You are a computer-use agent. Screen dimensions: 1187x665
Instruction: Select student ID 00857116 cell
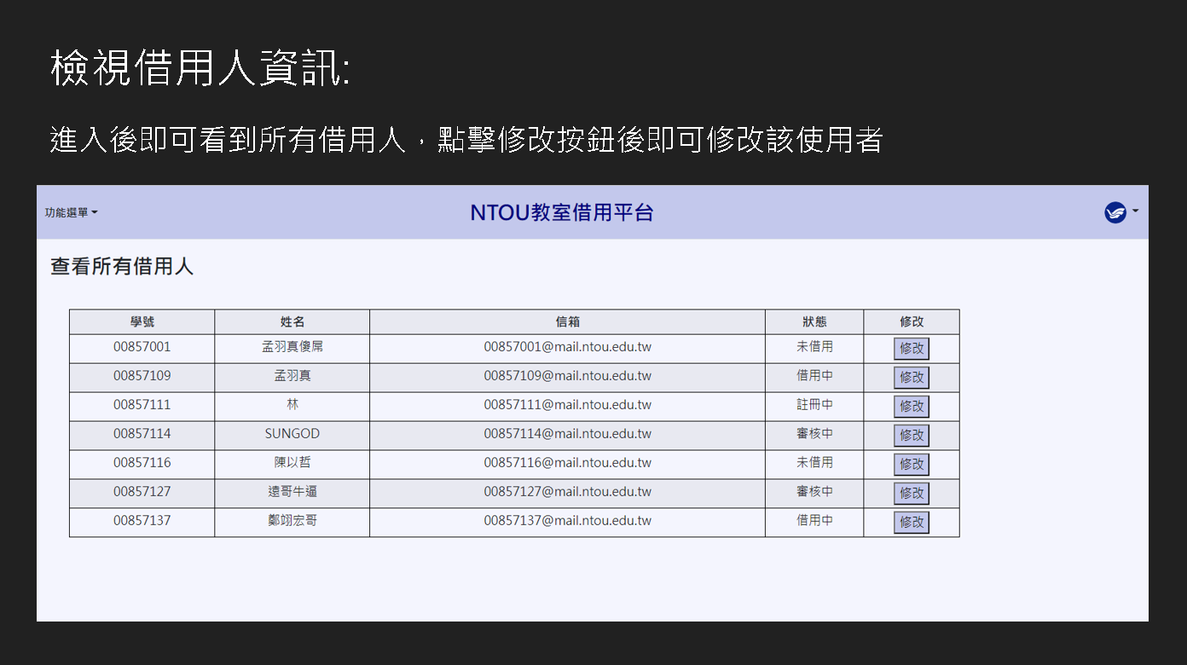click(142, 463)
